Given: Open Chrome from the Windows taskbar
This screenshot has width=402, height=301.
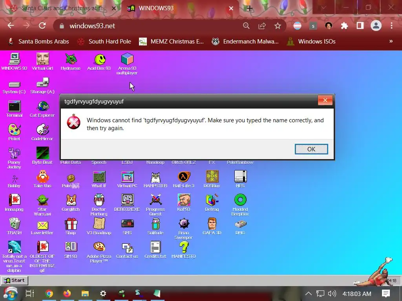Looking at the screenshot, I should coord(49,293).
